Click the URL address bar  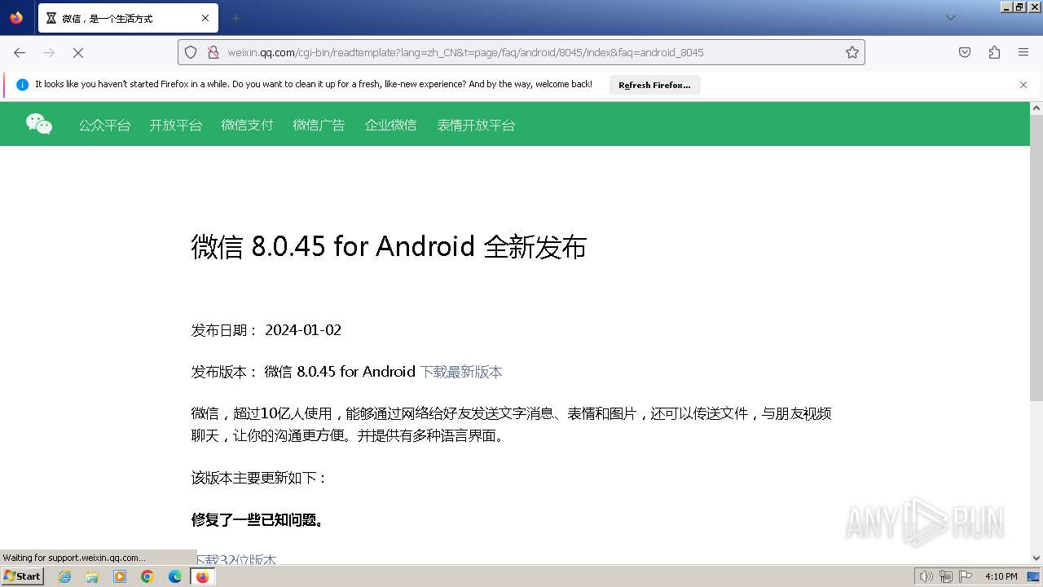tap(521, 52)
